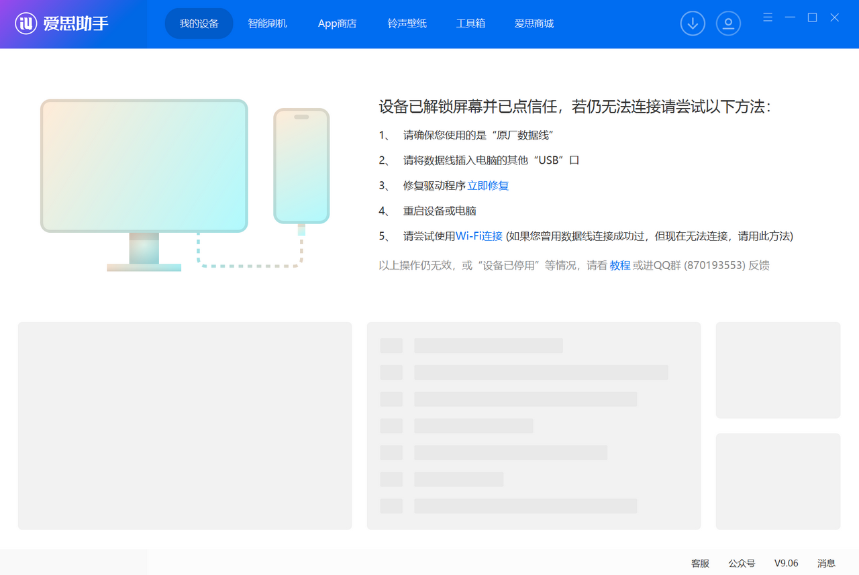The image size is (859, 575).
Task: Minimize the 爱思助手 window
Action: pyautogui.click(x=790, y=17)
